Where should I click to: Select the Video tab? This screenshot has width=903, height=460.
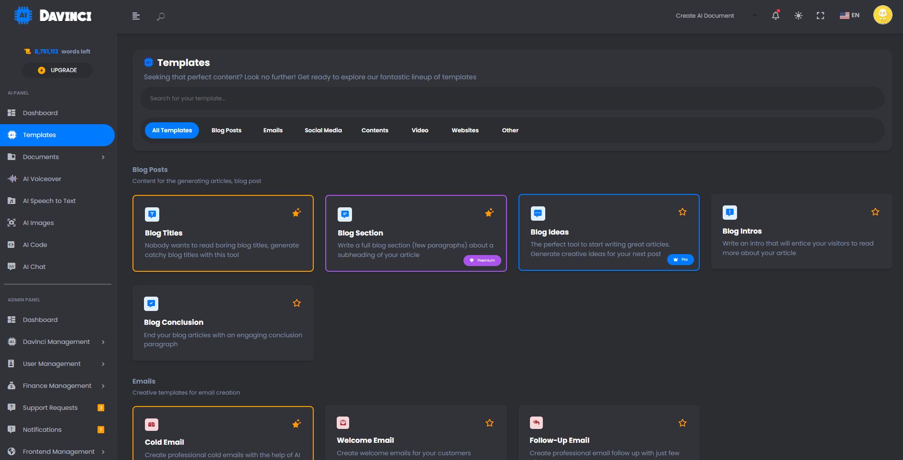(420, 130)
